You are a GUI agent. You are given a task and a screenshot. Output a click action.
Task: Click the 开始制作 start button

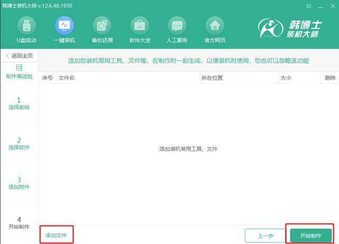(x=311, y=236)
